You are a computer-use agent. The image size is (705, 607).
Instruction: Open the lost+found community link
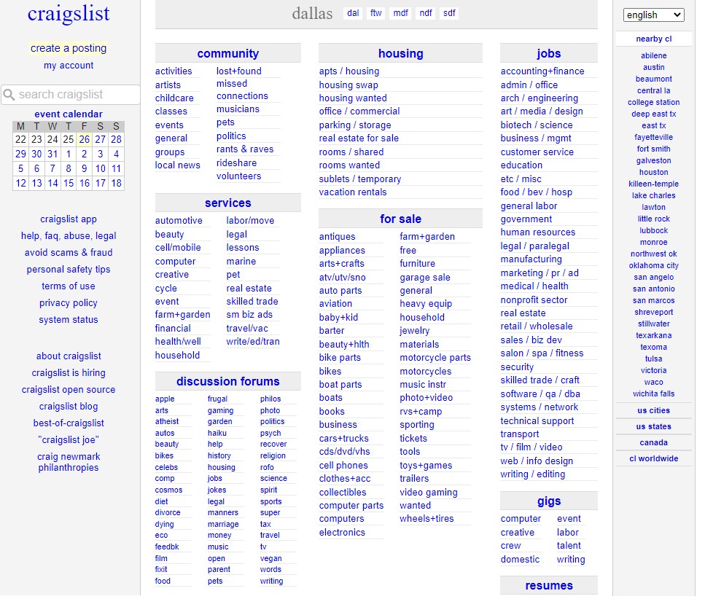pyautogui.click(x=238, y=71)
